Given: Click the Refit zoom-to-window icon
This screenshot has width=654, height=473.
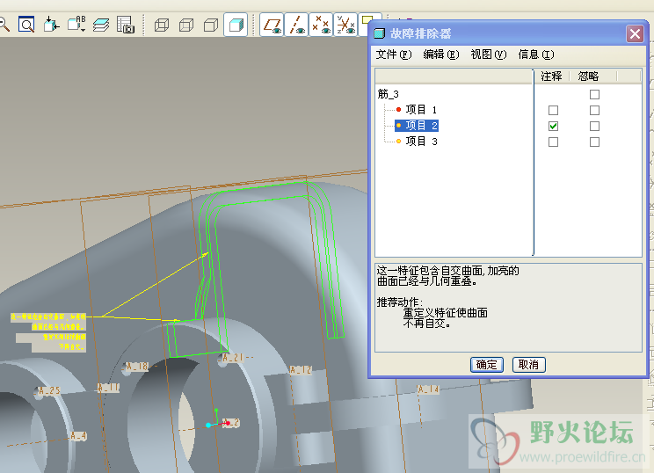Looking at the screenshot, I should tap(26, 25).
